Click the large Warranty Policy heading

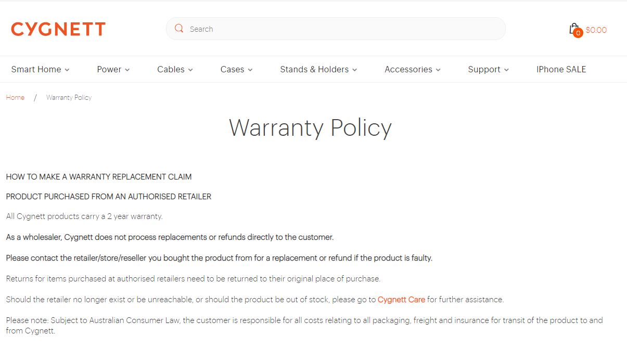pyautogui.click(x=310, y=128)
